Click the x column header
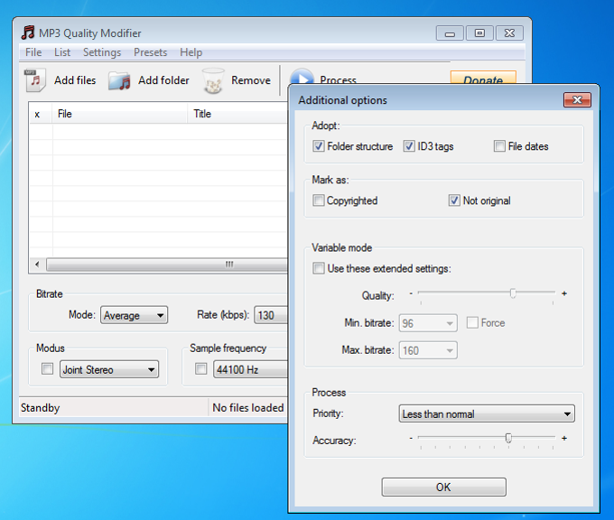Screen dimensions: 614x520 tap(41, 114)
